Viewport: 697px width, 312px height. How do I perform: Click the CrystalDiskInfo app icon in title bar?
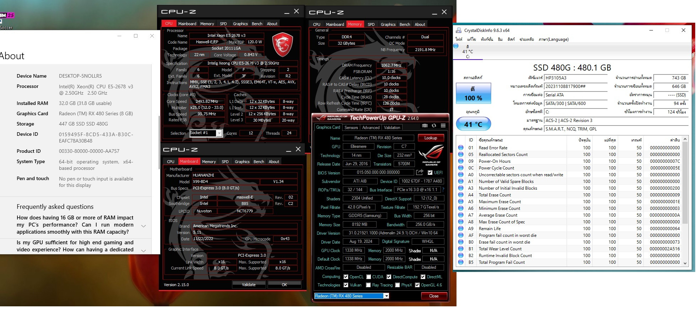[459, 30]
